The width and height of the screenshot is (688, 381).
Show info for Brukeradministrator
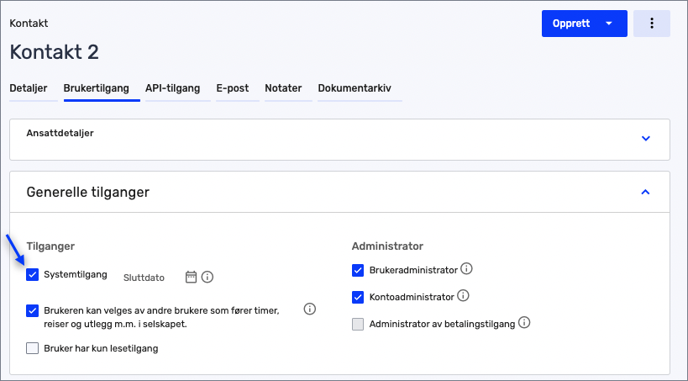[468, 270]
